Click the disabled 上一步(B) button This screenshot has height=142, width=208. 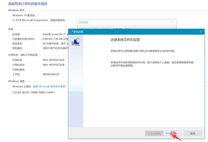[154, 134]
